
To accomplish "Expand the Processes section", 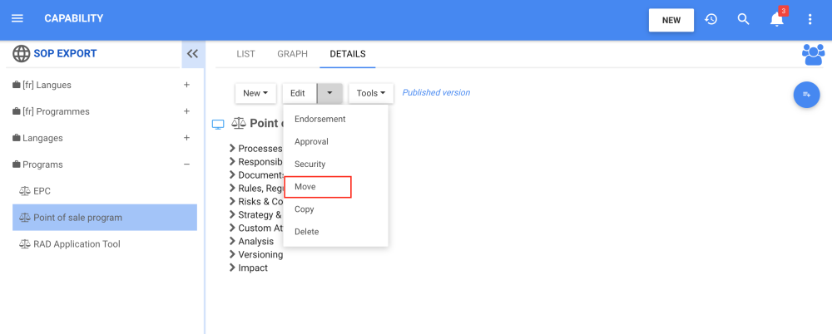I will [x=232, y=149].
